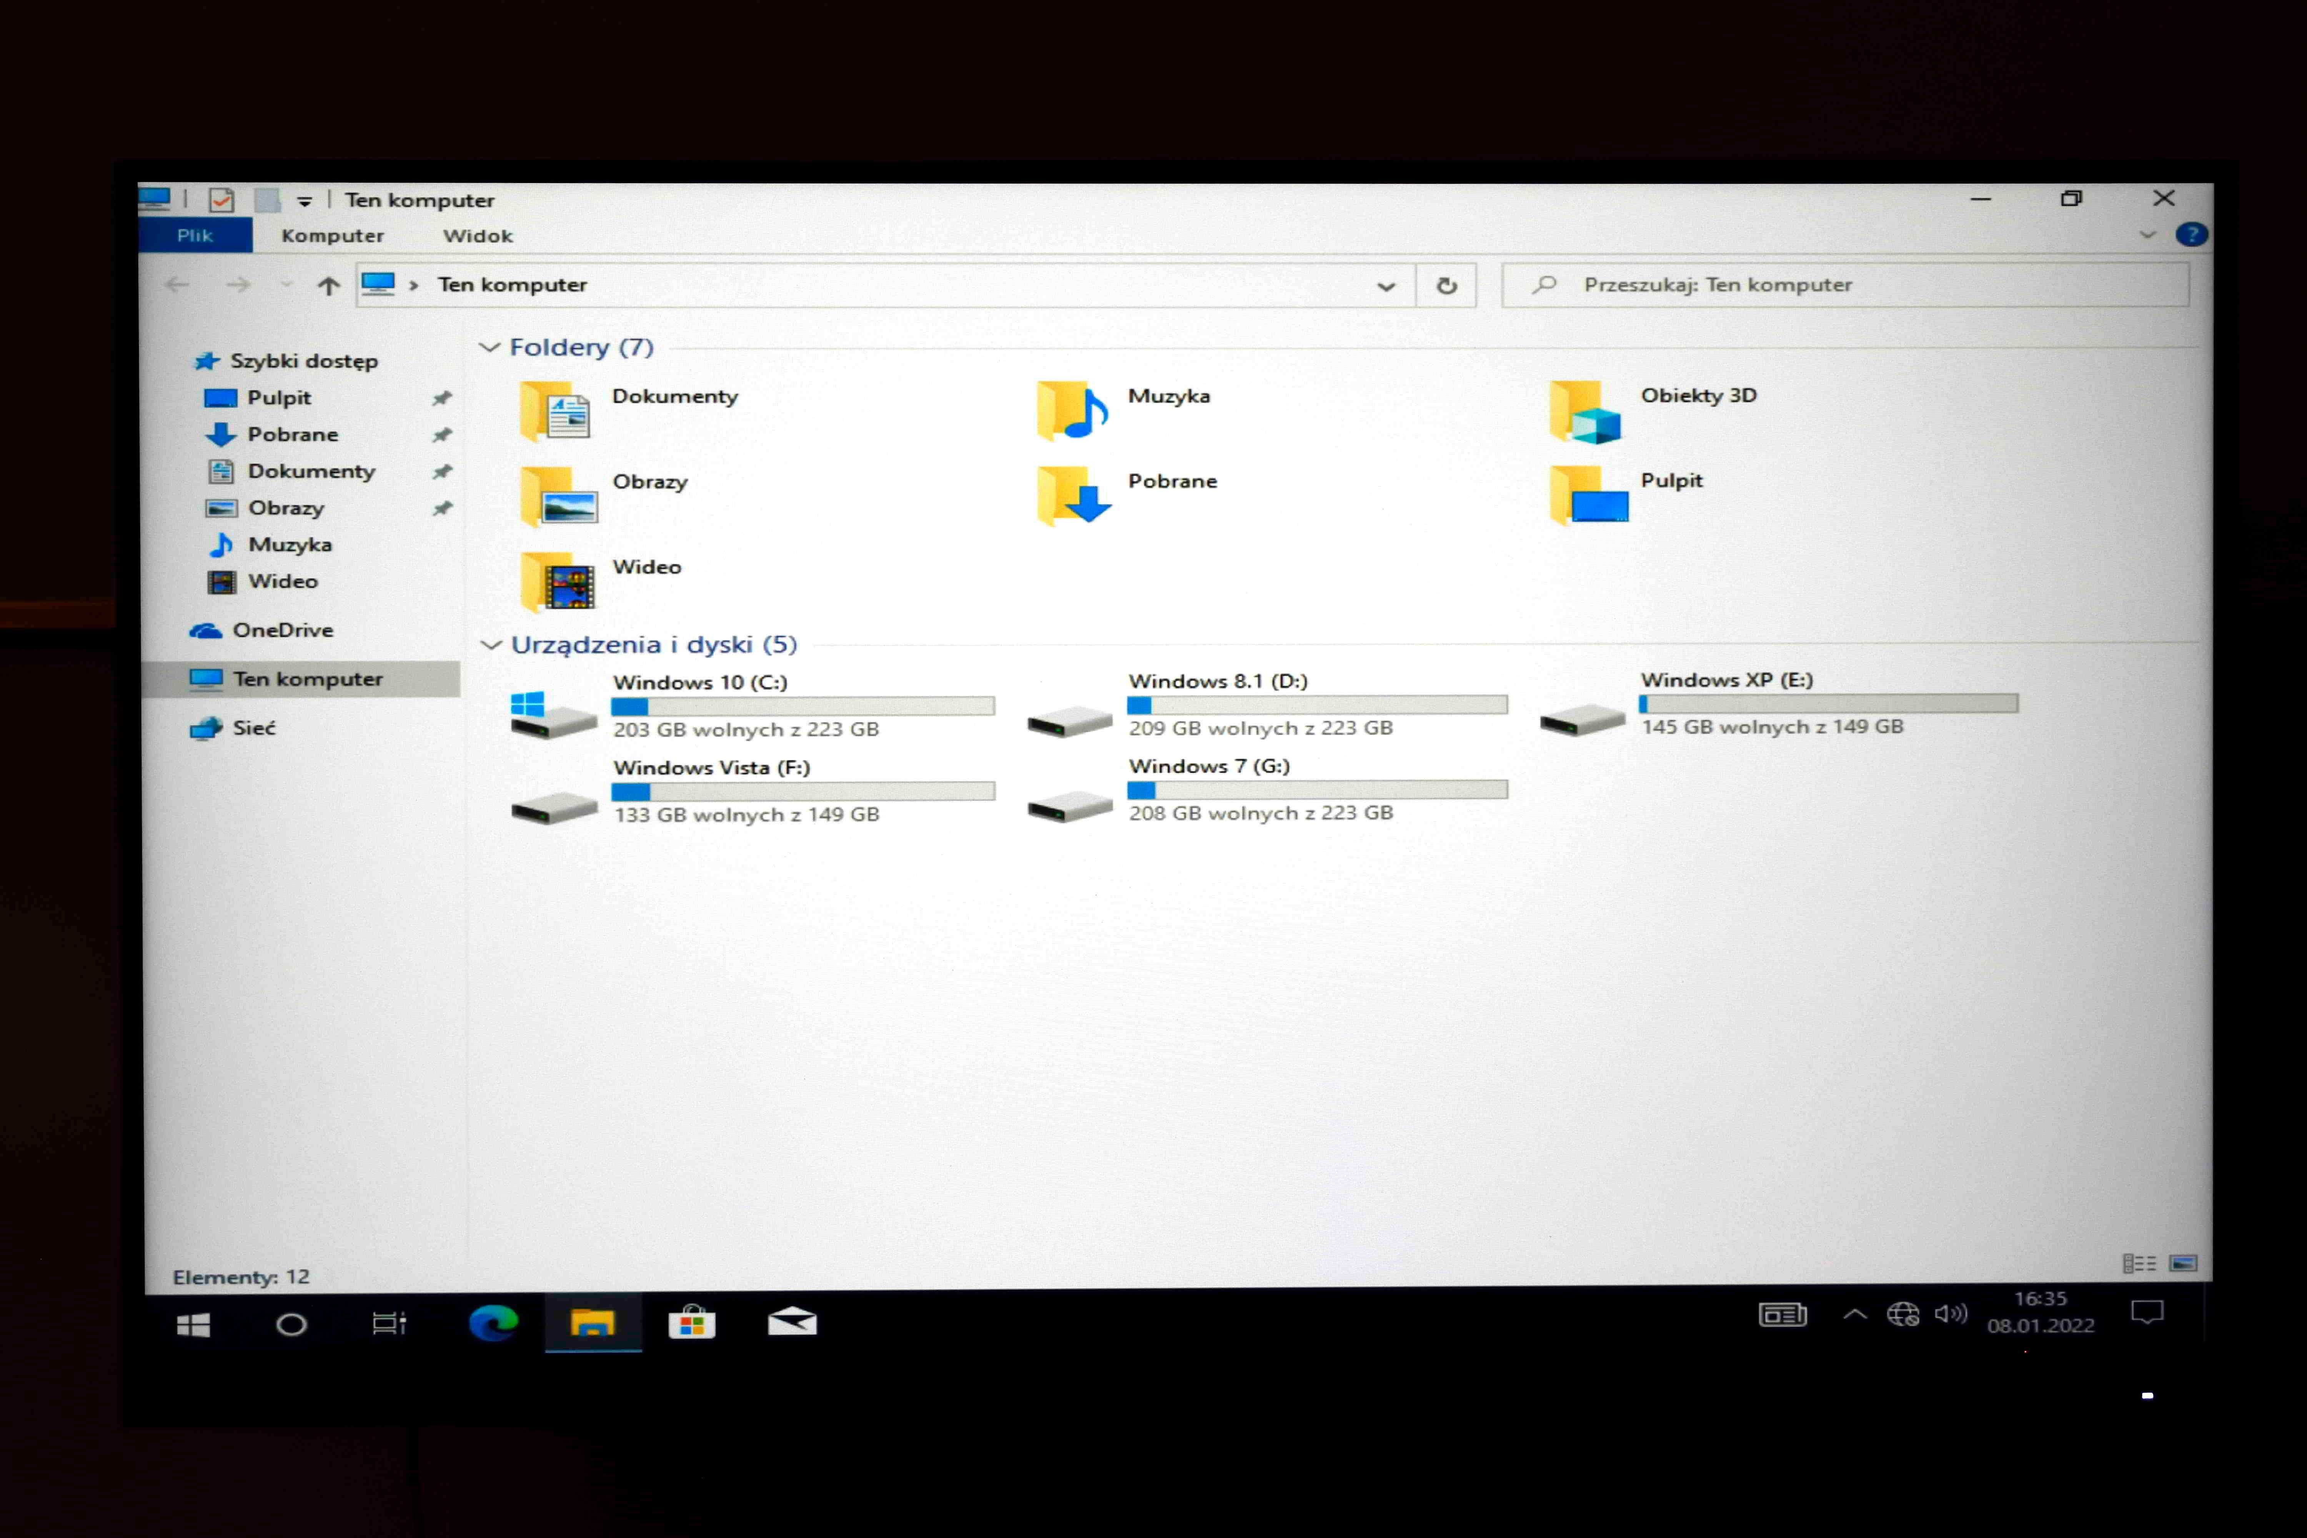Go up one folder level
Screen dimensions: 2307x1538
(329, 285)
